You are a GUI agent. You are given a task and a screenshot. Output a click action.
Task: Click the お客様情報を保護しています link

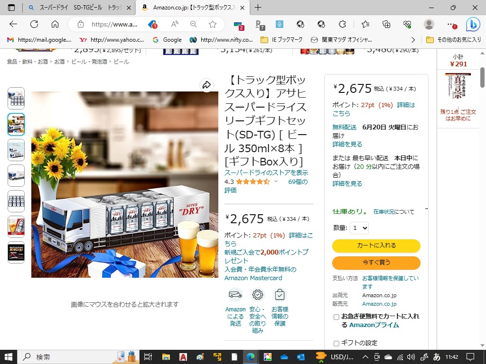click(390, 282)
